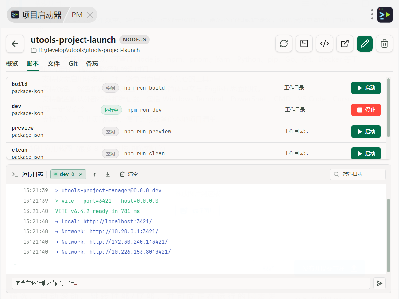Click the 172.30.240.1:3421 network log line
Screen dimensions: 399x299
coord(111,242)
